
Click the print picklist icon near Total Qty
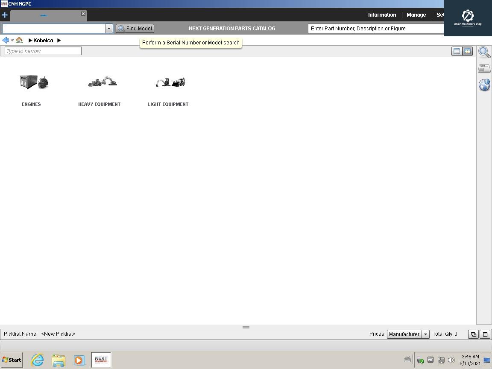[x=473, y=334]
